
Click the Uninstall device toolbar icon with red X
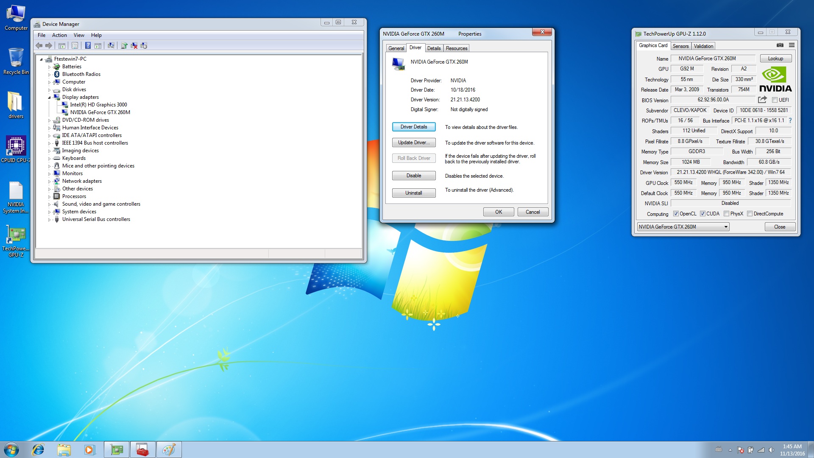coord(134,46)
